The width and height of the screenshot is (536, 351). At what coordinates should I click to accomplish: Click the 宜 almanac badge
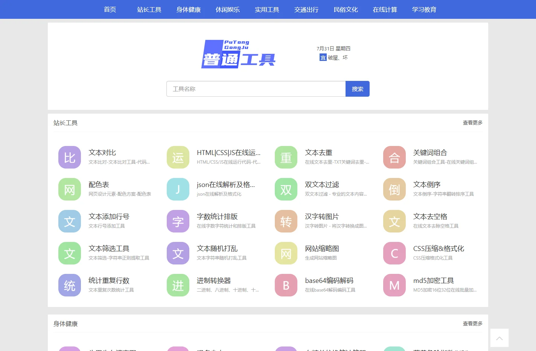click(x=323, y=58)
